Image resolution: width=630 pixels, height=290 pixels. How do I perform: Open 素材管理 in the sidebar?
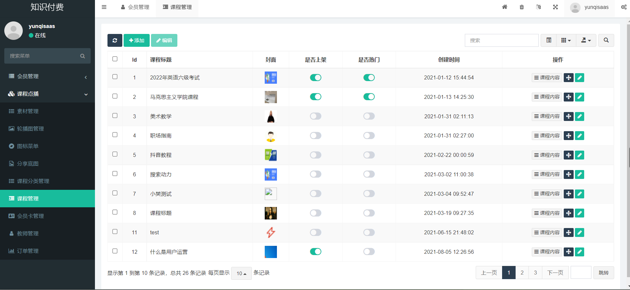(x=47, y=111)
